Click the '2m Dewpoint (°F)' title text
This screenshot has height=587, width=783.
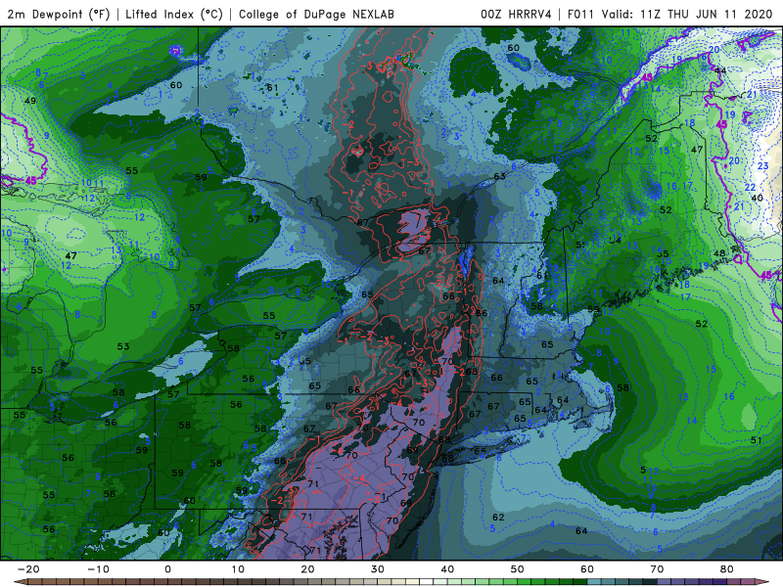[x=59, y=14]
